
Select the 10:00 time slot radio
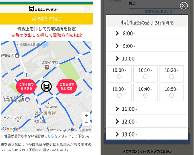pos(119,77)
